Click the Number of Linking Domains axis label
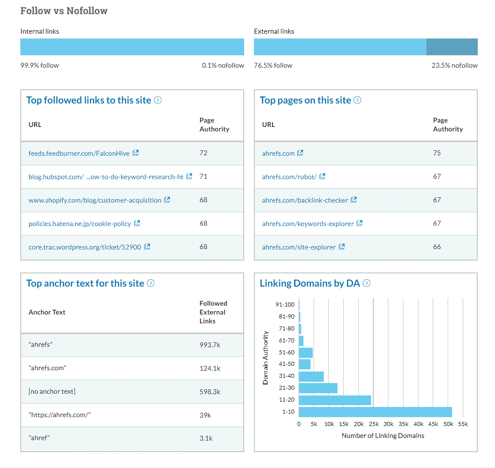Viewport: 495px width, 468px height. [383, 436]
